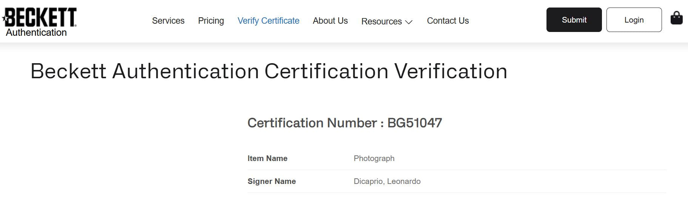Click the Signer Name label
The height and width of the screenshot is (199, 688).
tap(272, 181)
